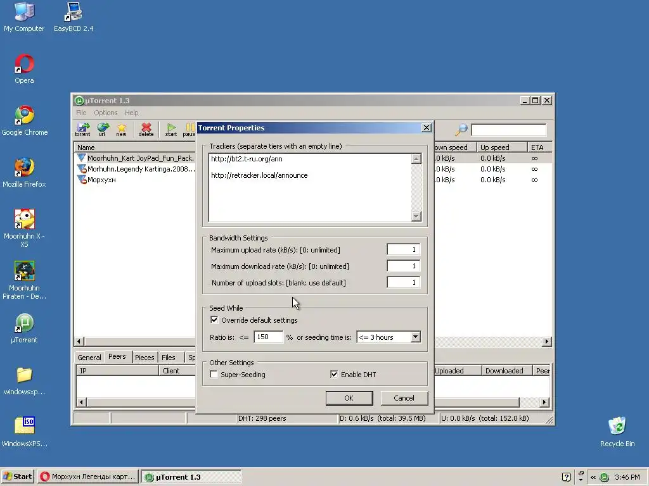Click torrent list scroll right arrow
The height and width of the screenshot is (486, 649).
click(547, 341)
